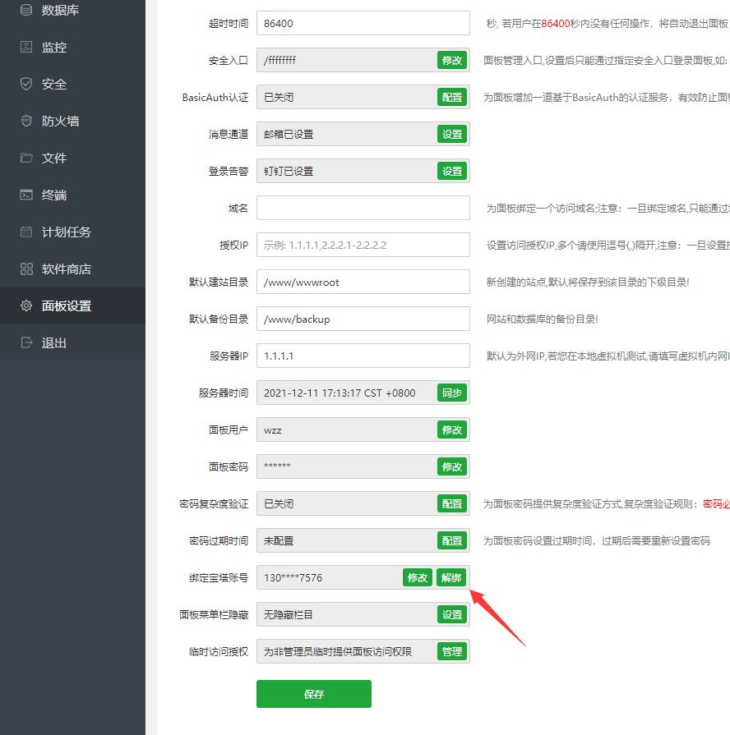The width and height of the screenshot is (730, 735).
Task: Click the 安全 shield icon in sidebar
Action: pyautogui.click(x=26, y=84)
